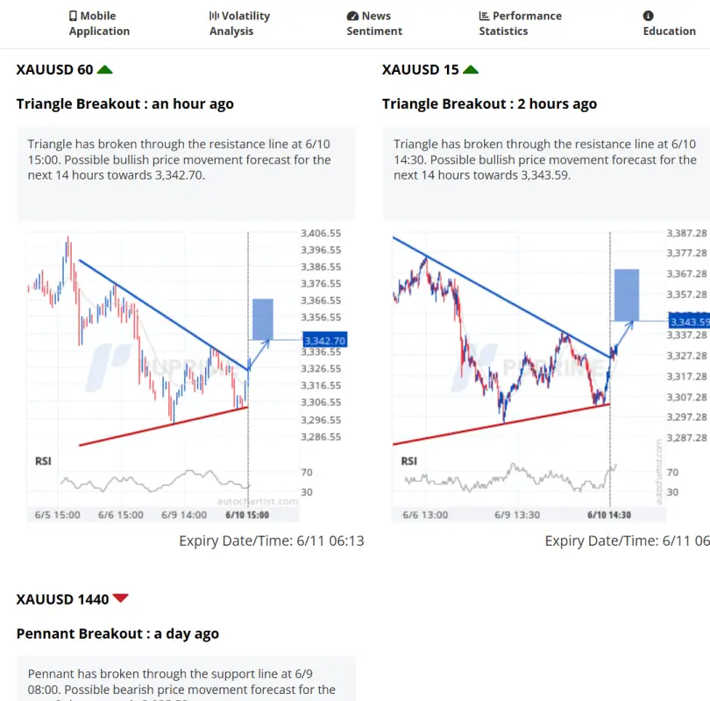Viewport: 710px width, 701px height.
Task: Click the blue forecast box in XAUUSD 60 chart
Action: click(x=263, y=319)
